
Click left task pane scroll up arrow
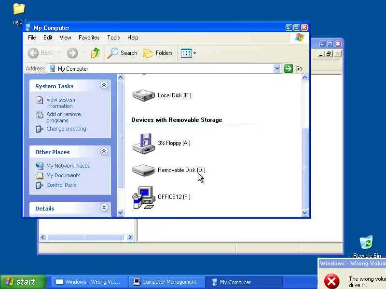pyautogui.click(x=120, y=78)
